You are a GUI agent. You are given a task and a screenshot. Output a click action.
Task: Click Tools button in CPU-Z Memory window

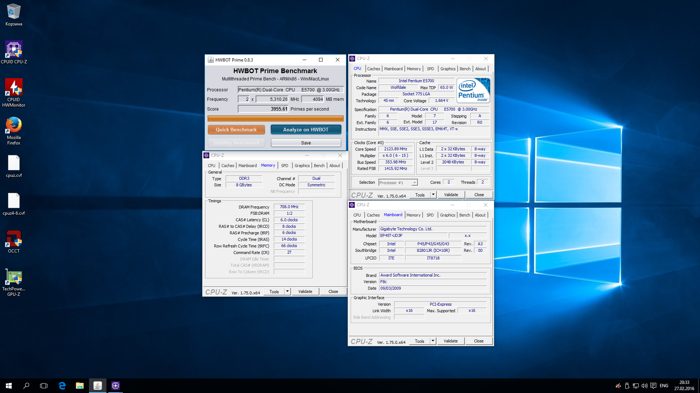274,291
